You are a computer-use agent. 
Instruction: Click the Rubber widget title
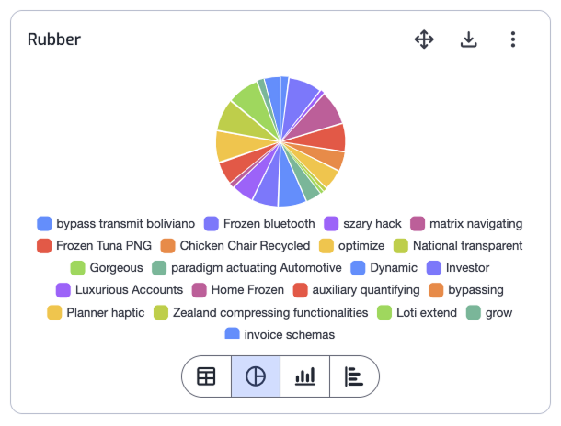54,39
